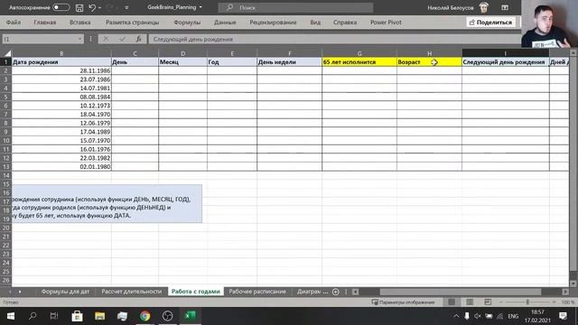
Task: Click the taskbar search magnifier icon
Action: tap(33, 316)
